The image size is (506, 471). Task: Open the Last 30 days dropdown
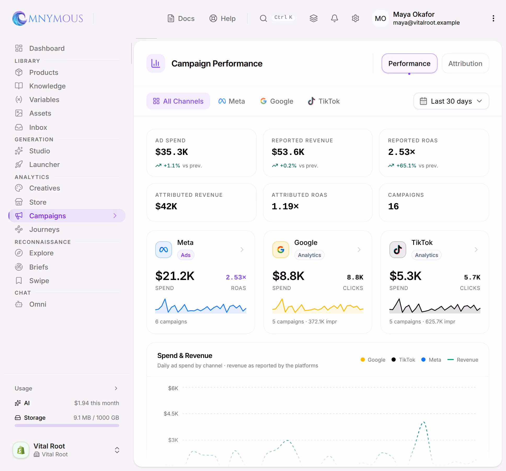451,101
